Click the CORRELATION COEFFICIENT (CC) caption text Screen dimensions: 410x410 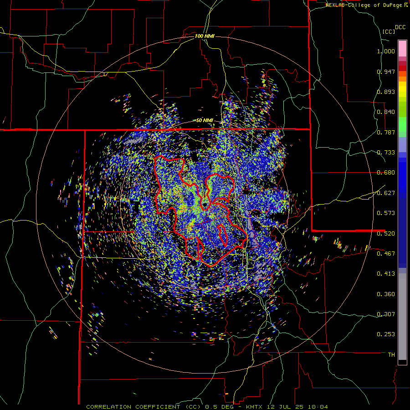pyautogui.click(x=144, y=407)
